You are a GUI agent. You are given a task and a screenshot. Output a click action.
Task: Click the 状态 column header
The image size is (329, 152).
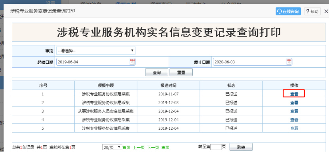tap(231, 85)
